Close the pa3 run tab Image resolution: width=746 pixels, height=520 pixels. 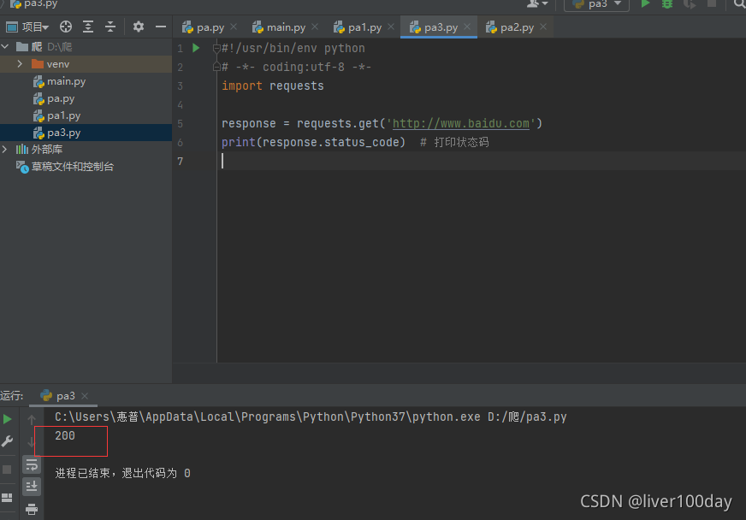(85, 396)
